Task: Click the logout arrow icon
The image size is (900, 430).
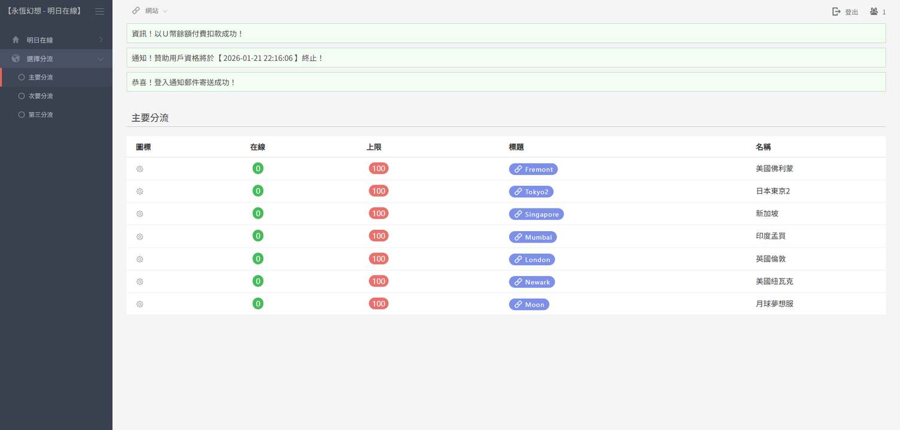Action: point(837,12)
